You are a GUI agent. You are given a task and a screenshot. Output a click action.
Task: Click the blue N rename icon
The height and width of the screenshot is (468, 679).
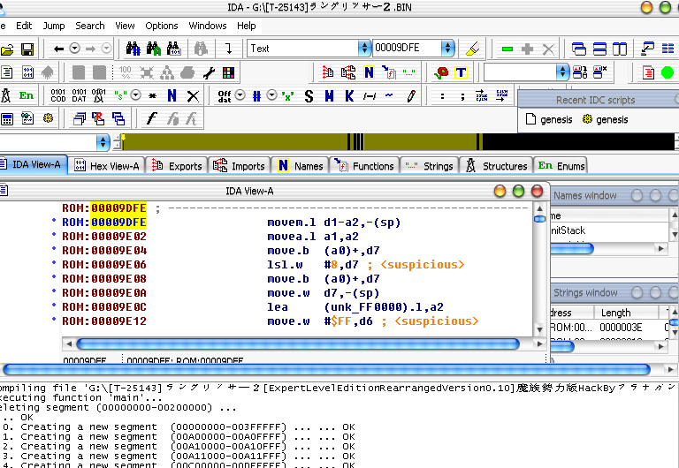point(172,95)
